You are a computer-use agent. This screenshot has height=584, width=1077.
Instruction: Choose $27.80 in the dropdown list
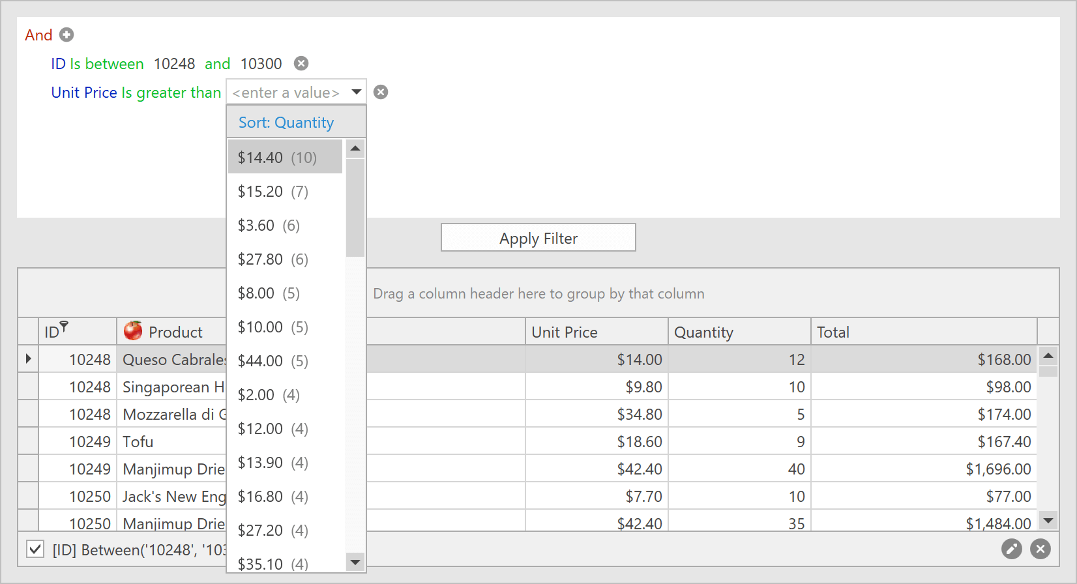click(x=273, y=259)
